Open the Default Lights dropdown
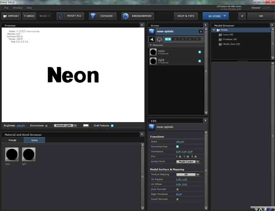The image size is (275, 211). coord(65,125)
